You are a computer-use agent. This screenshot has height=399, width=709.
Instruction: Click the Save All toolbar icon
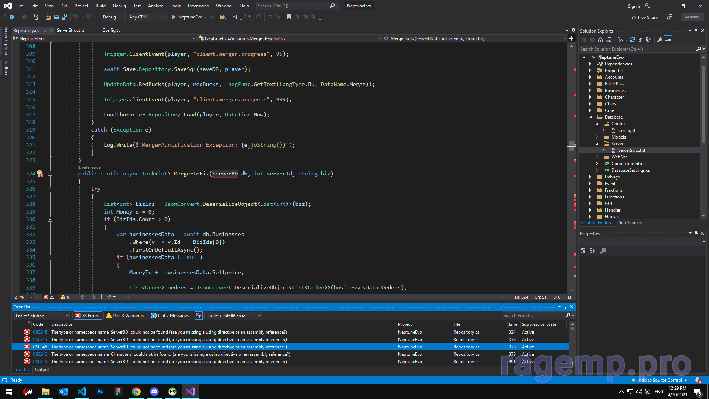[x=65, y=17]
